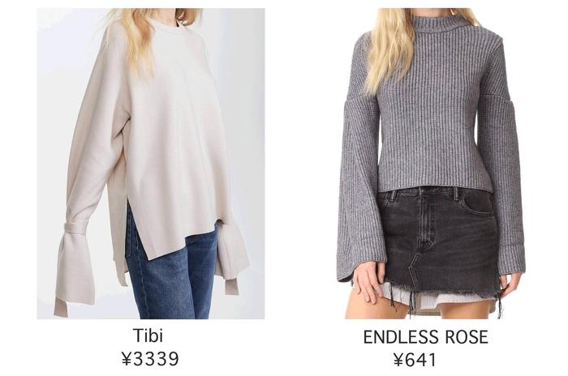Open the Endless Rose grey sweater photo
The height and width of the screenshot is (376, 568).
click(x=431, y=164)
